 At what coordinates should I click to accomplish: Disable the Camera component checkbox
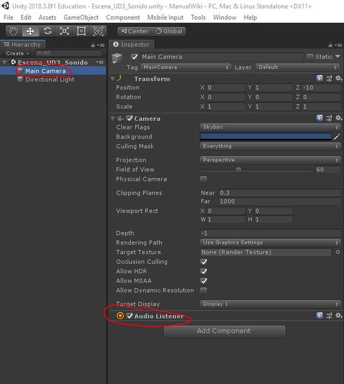(x=129, y=118)
